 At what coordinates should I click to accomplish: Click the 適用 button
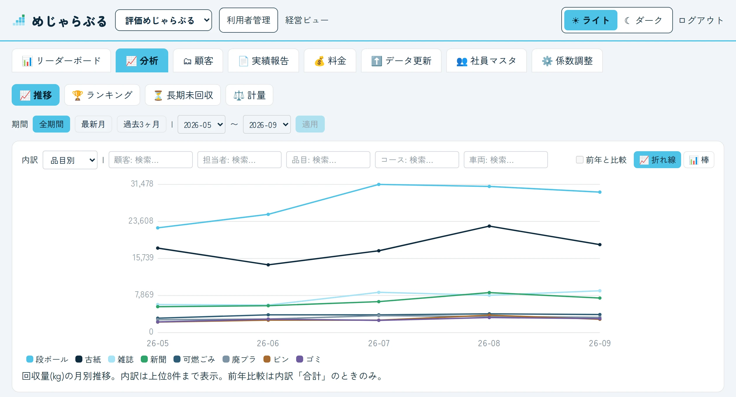pos(310,124)
